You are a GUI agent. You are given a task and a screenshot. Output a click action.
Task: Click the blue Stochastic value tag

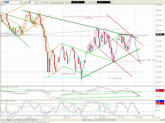[x=160, y=101]
